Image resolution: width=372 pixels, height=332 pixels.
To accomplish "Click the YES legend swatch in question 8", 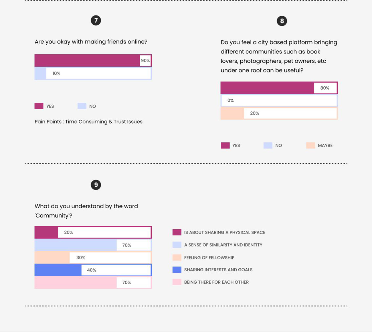I will [x=225, y=145].
